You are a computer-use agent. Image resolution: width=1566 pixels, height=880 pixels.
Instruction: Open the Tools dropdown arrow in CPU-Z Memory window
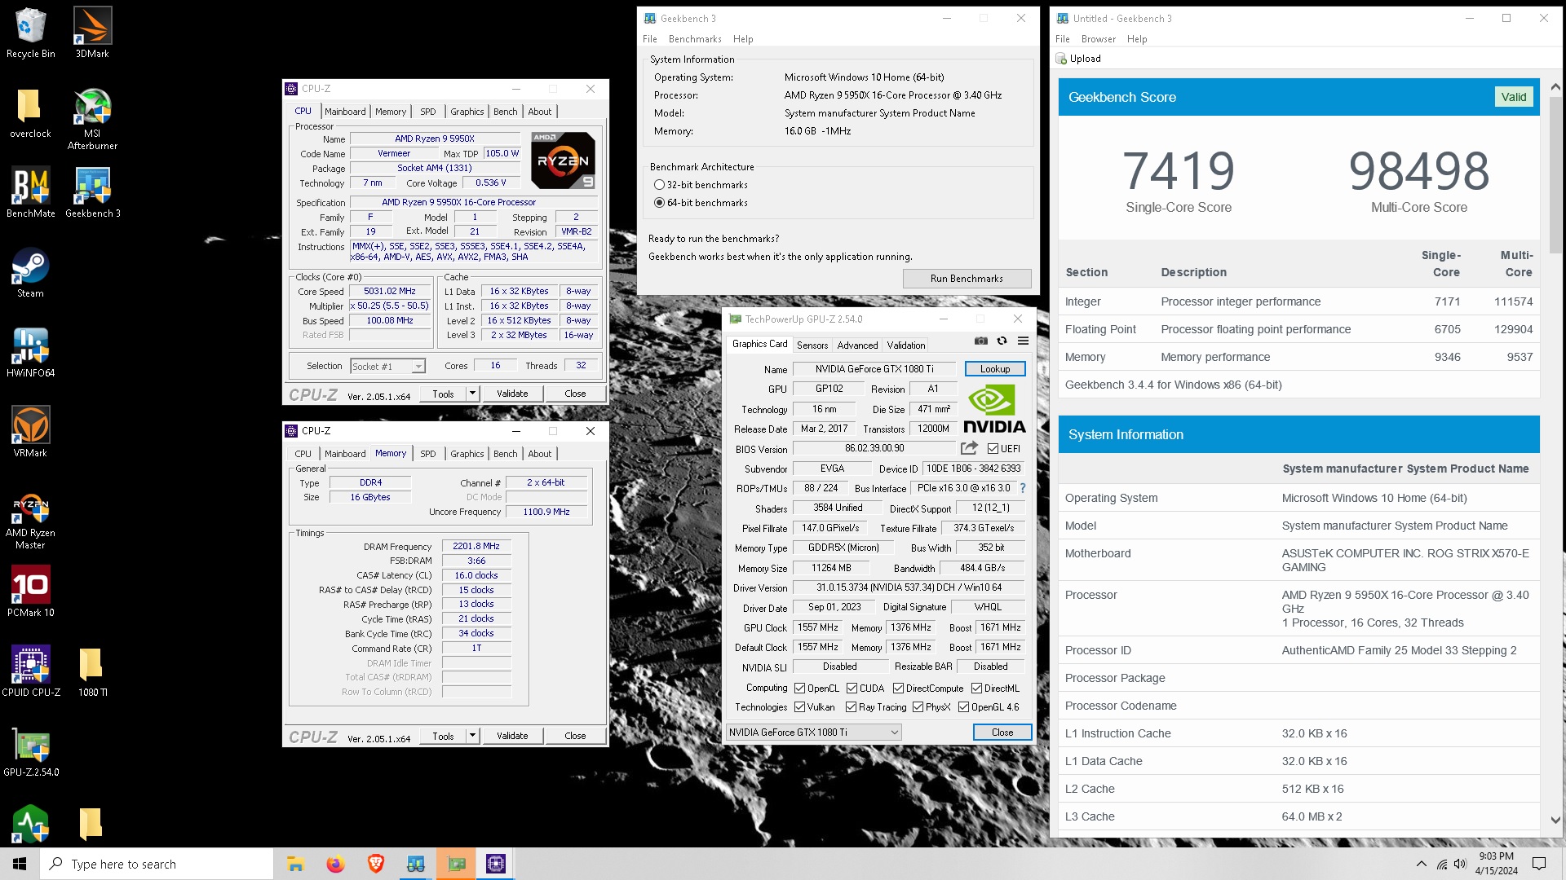[471, 736]
